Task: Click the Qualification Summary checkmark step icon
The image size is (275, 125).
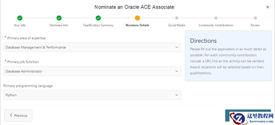Action: coord(98,18)
